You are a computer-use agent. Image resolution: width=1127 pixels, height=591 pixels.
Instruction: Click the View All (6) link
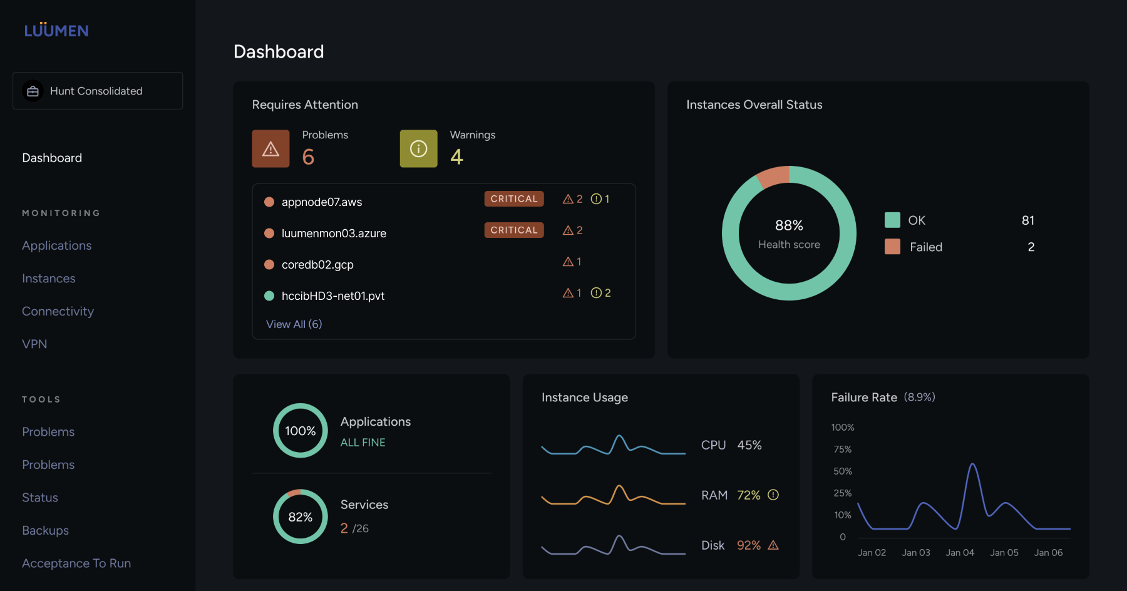click(294, 324)
